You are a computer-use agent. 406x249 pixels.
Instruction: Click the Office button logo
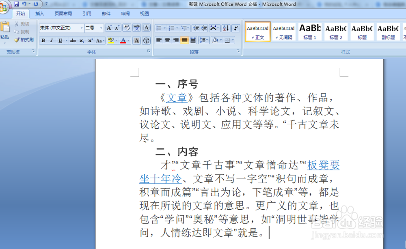(x=3, y=7)
